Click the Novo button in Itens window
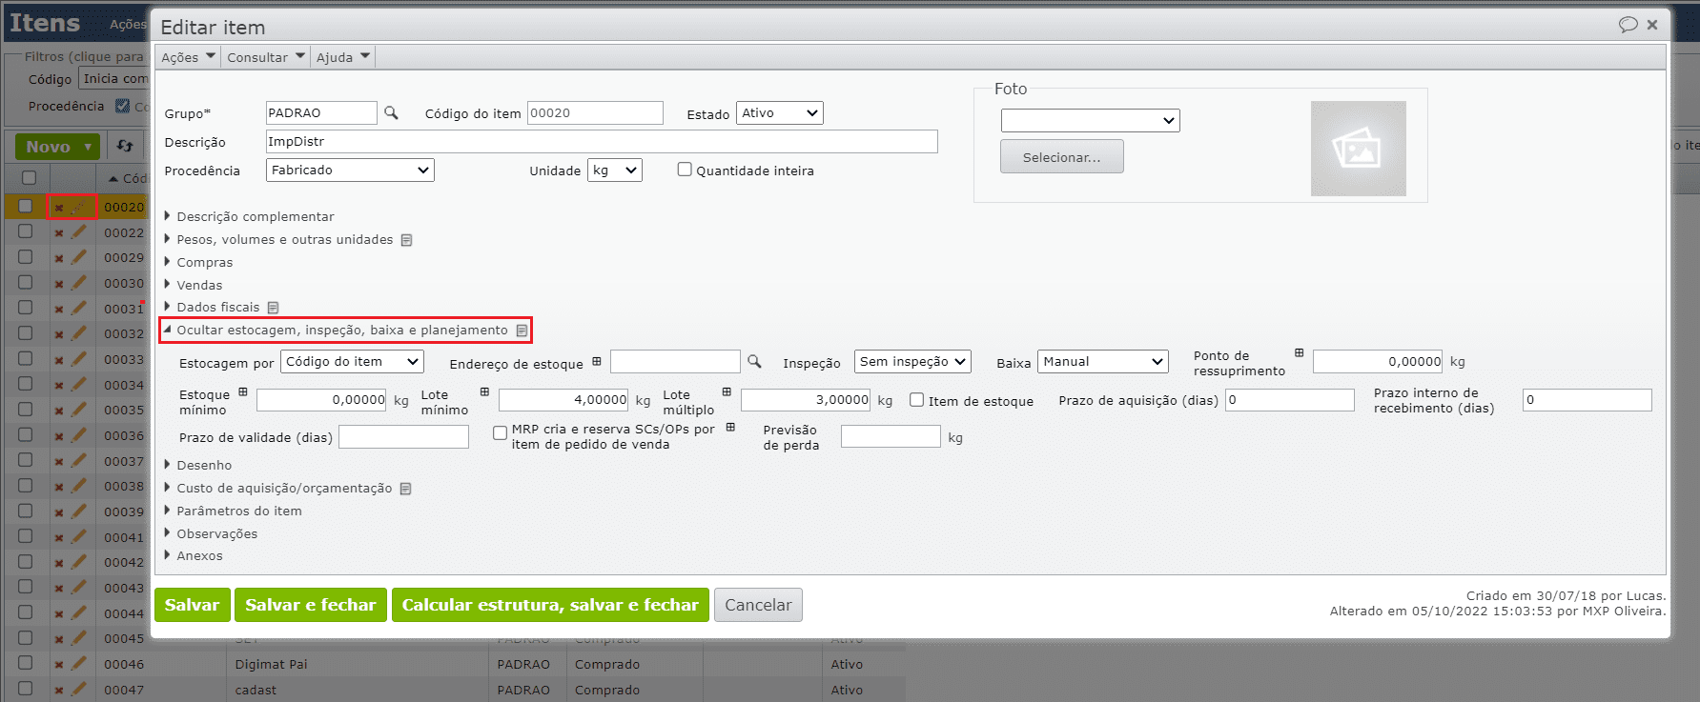Screen dimensions: 1700x702 coord(57,147)
